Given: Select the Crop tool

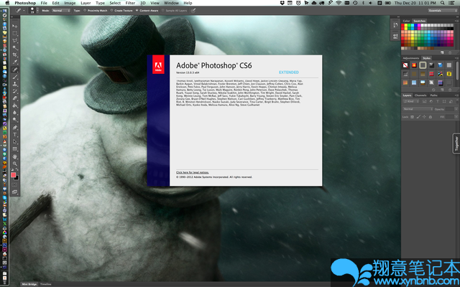Looking at the screenshot, I should click(14, 55).
